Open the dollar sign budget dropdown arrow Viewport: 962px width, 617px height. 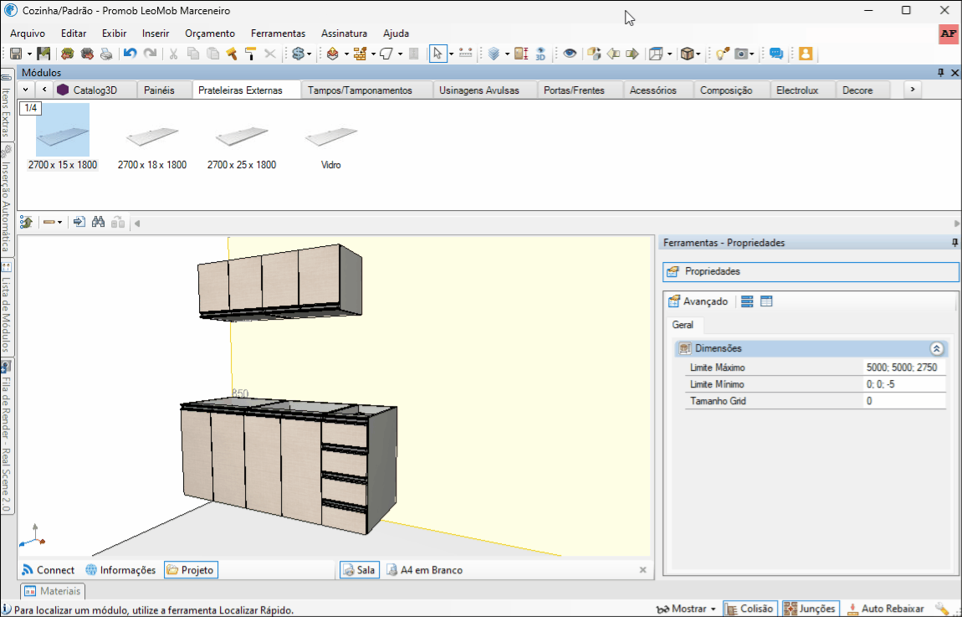coord(310,54)
